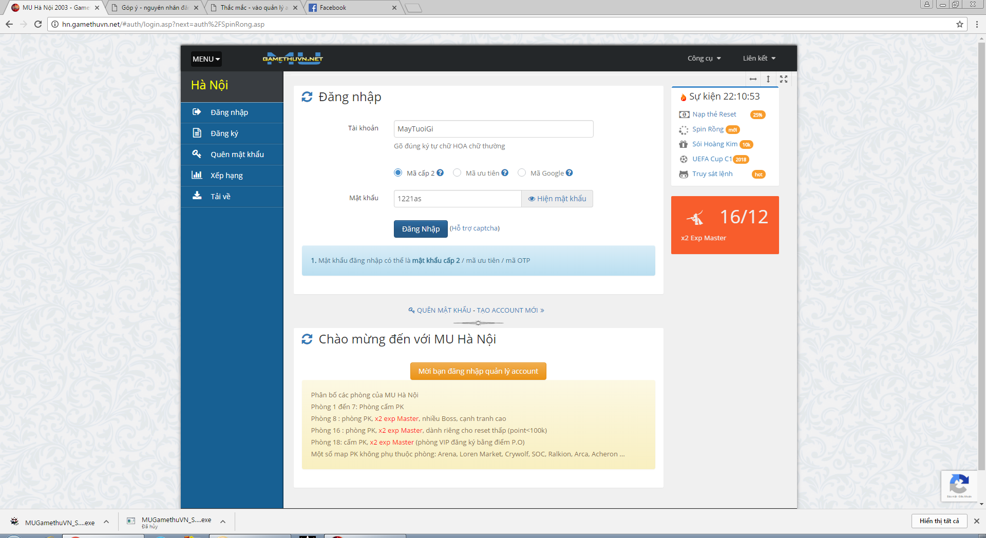Viewport: 986px width, 538px height.
Task: Click the Tài khoản username field
Action: 494,129
